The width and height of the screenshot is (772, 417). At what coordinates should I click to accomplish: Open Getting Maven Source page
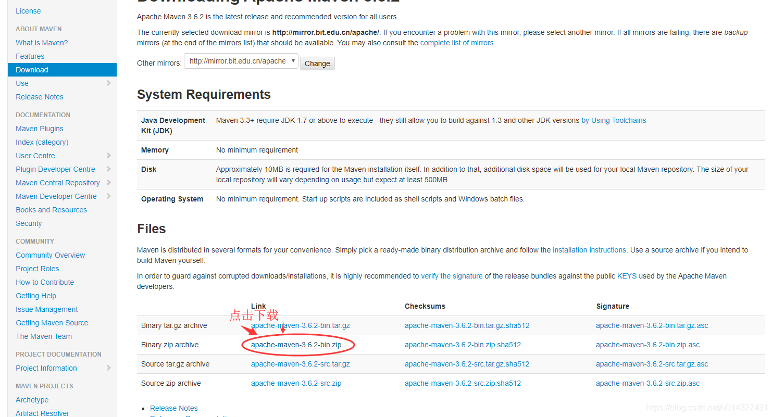[52, 323]
